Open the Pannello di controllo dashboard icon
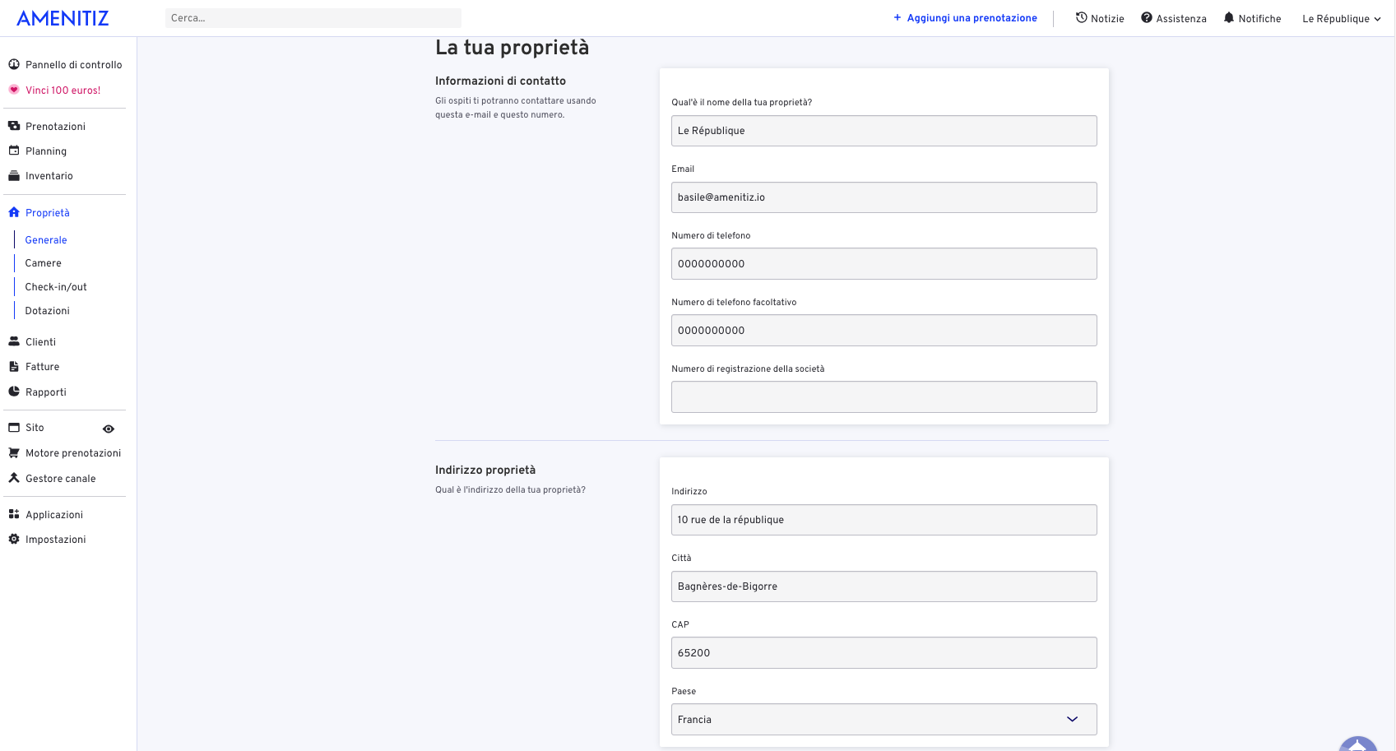This screenshot has height=751, width=1396. click(14, 64)
